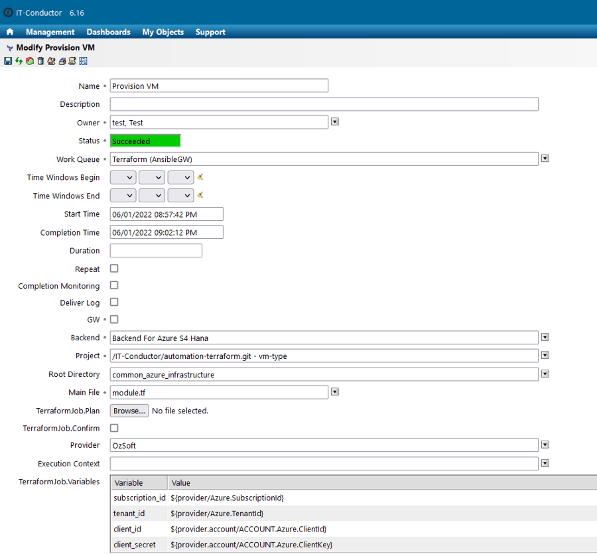Open the Dashboards menu
Screen dimensions: 597x554
click(109, 32)
